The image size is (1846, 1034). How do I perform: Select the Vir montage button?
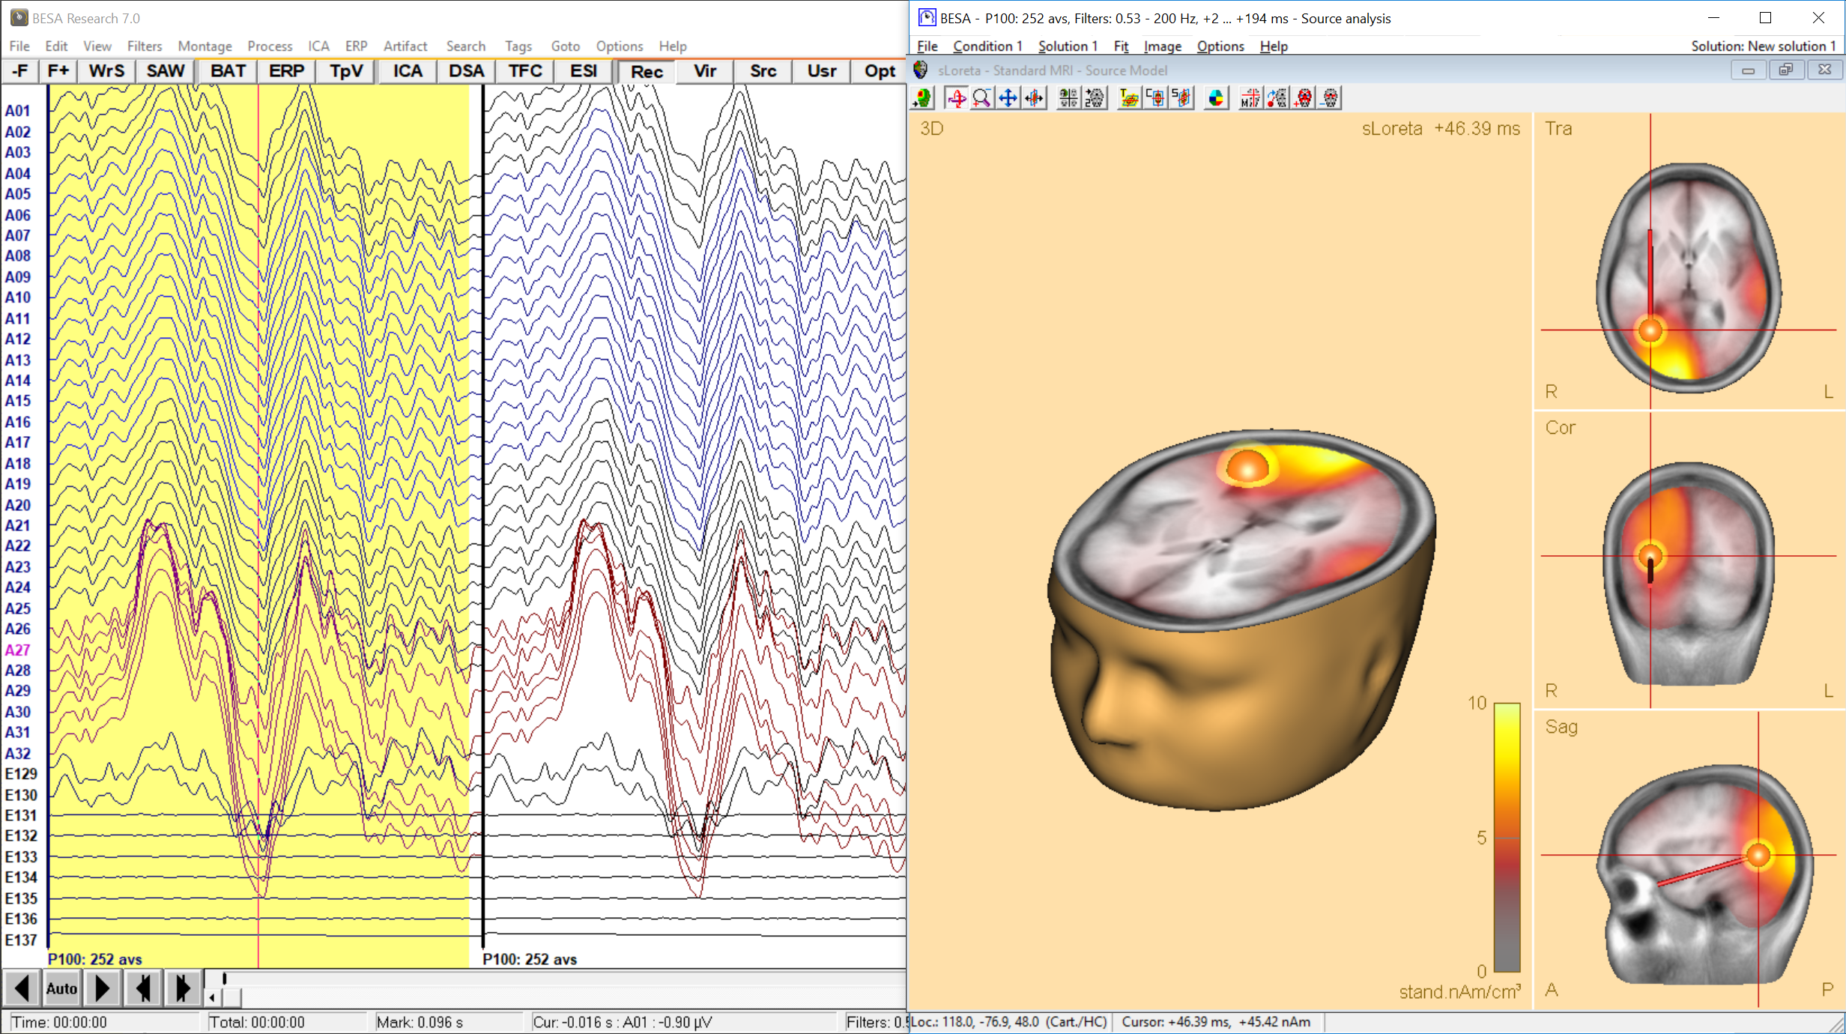point(705,71)
